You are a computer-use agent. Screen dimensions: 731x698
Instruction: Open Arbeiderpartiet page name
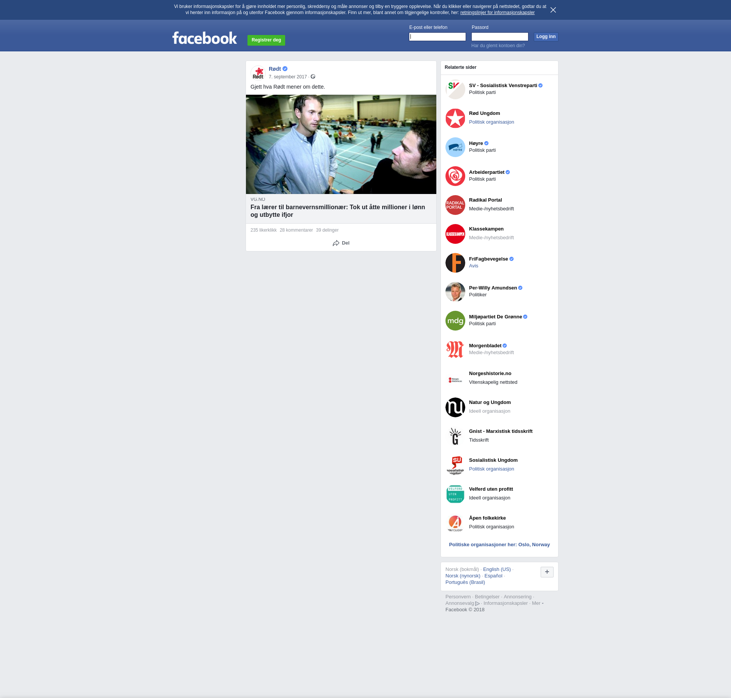(487, 172)
